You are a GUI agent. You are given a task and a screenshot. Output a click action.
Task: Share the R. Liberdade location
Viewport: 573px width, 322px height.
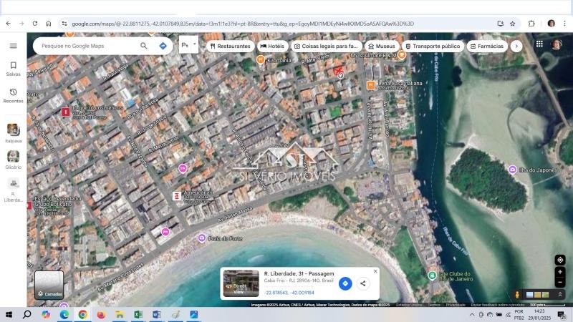pyautogui.click(x=363, y=283)
